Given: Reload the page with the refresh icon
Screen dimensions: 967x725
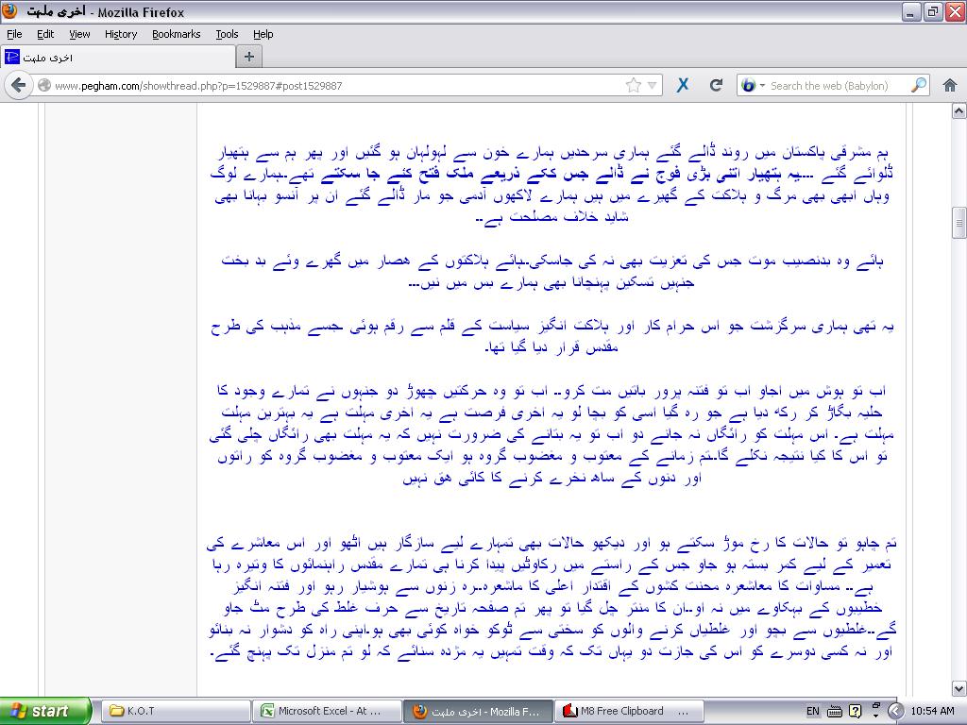Looking at the screenshot, I should tap(716, 85).
